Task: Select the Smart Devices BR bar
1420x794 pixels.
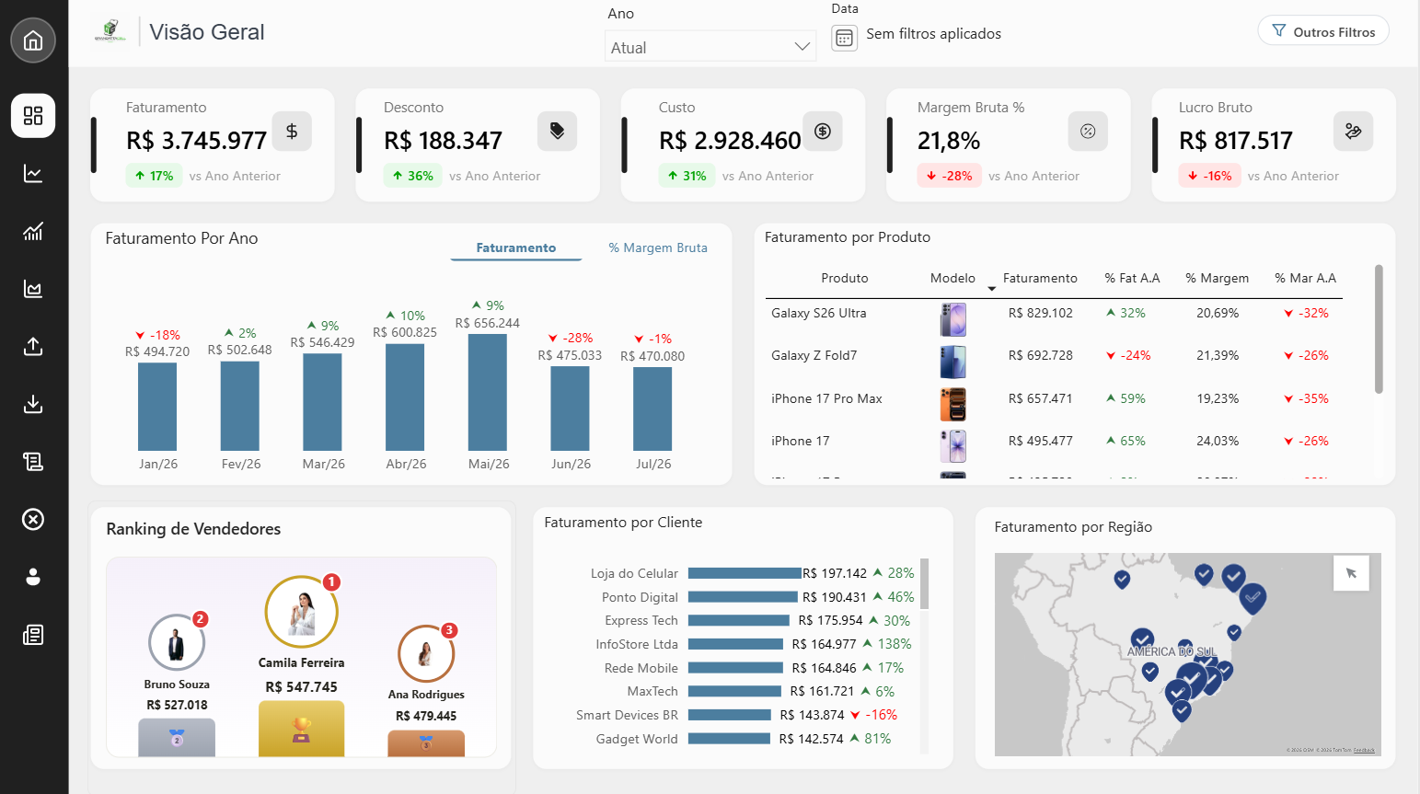Action: 730,715
